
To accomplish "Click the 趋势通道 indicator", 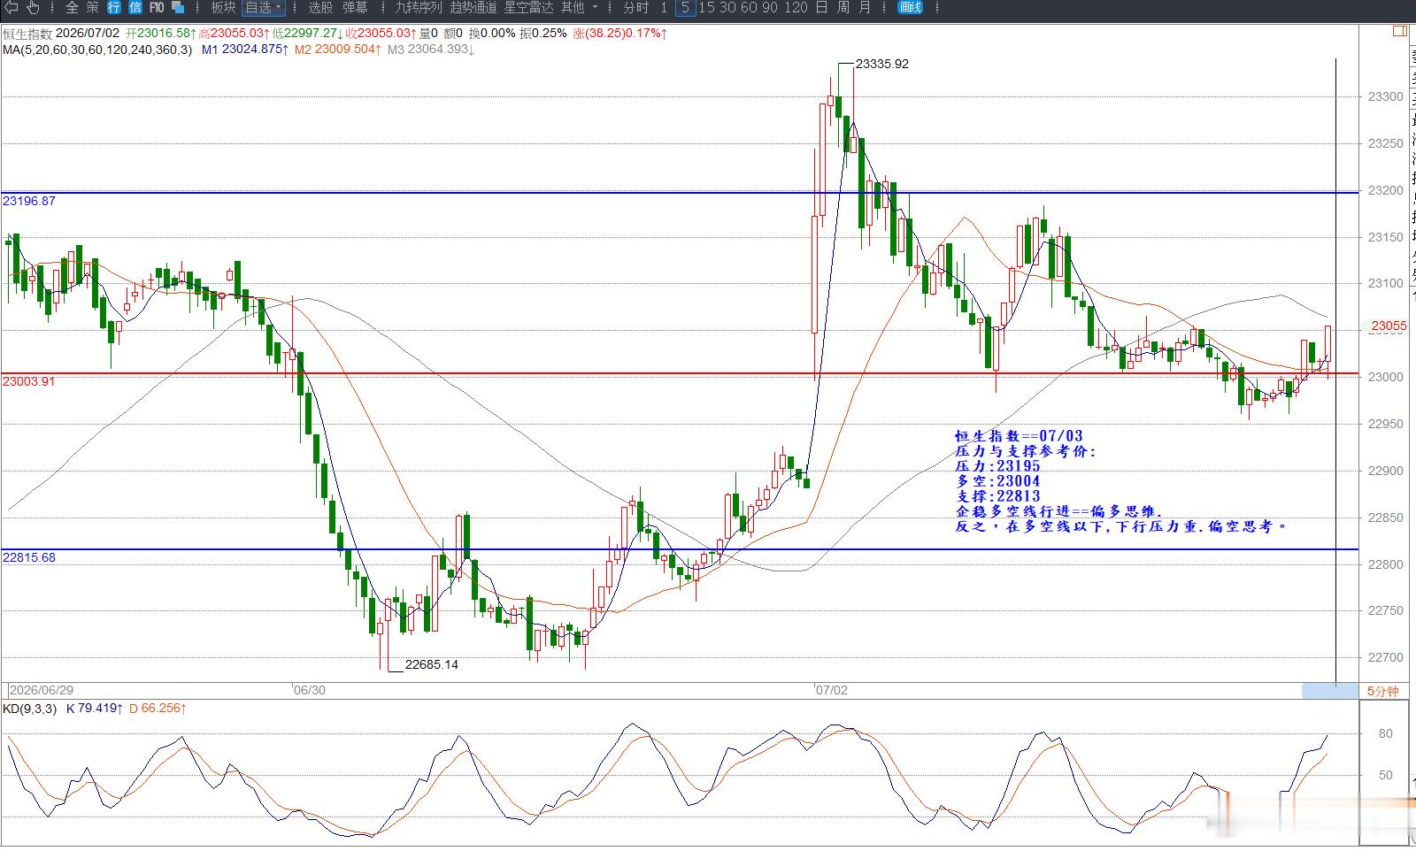I will click(x=473, y=8).
